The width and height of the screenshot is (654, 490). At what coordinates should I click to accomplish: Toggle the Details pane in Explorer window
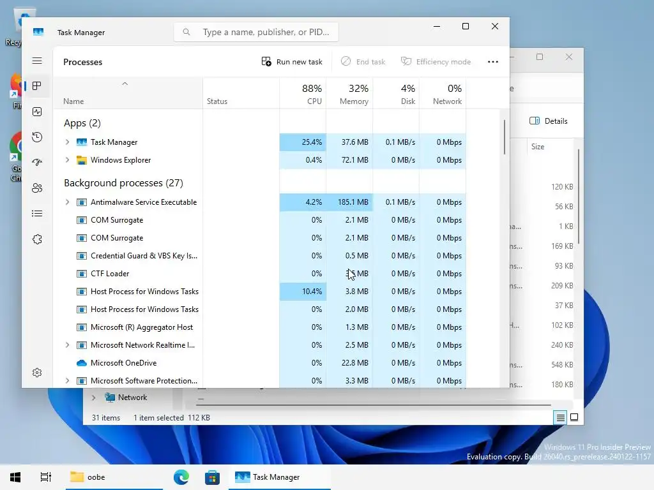coord(549,121)
